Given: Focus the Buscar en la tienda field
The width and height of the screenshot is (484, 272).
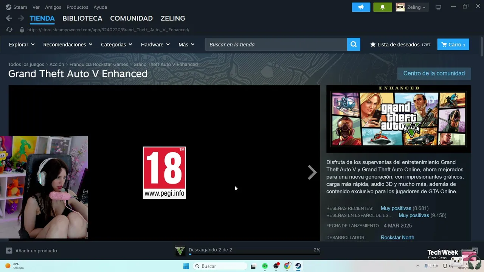Looking at the screenshot, I should pos(276,45).
